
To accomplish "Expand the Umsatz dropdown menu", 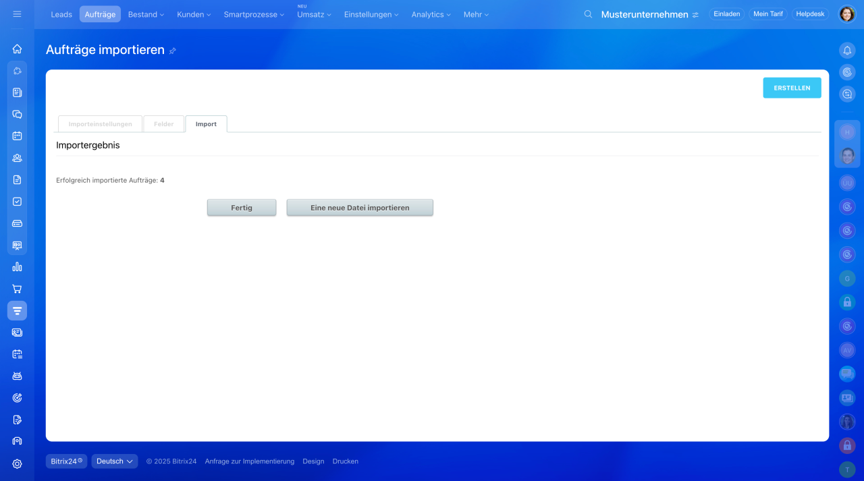I will [314, 14].
